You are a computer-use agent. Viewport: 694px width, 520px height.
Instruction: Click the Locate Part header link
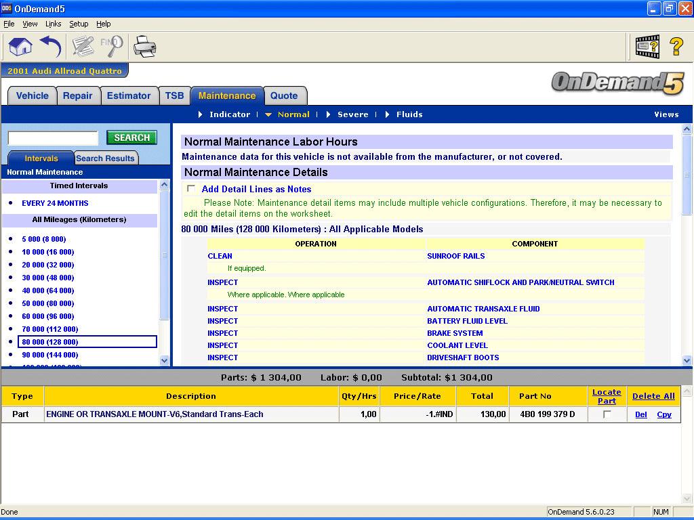click(607, 396)
